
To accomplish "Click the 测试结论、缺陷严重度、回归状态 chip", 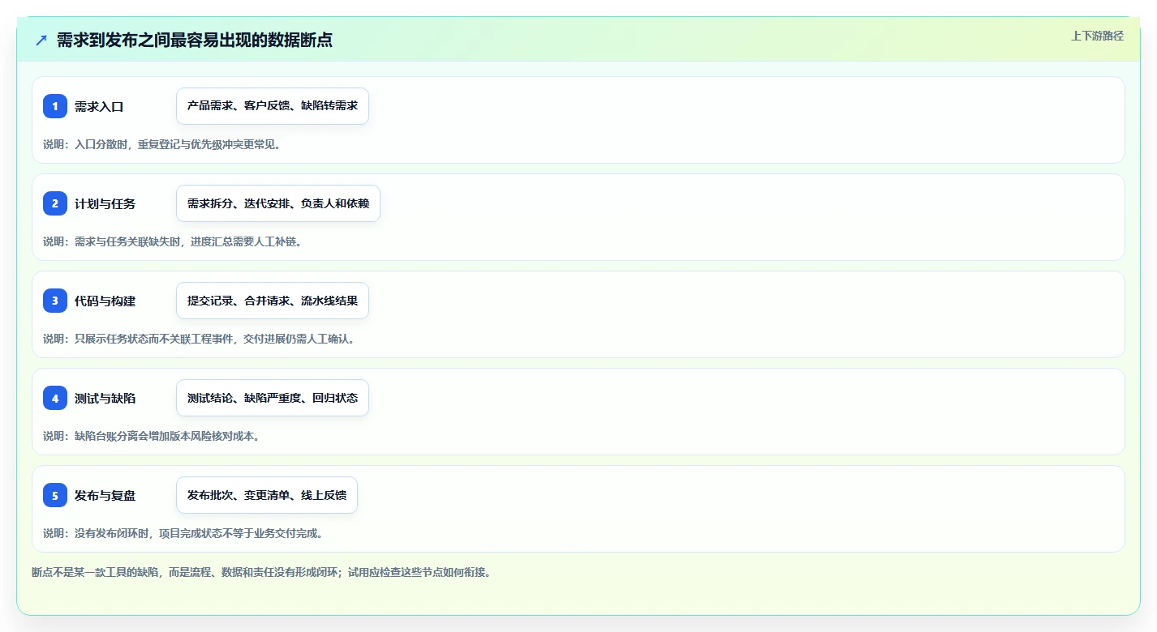I will tap(273, 398).
